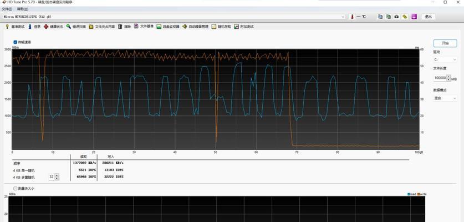Open the 驱动 C: drive dropdown

point(445,59)
